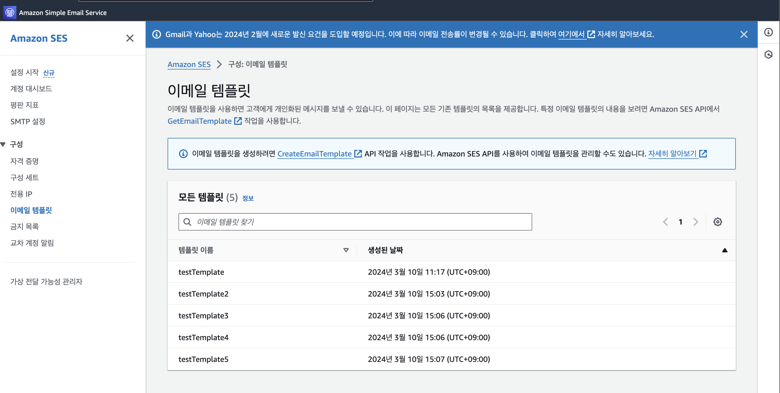Screen dimensions: 780x393
Task: Open the hexagon tools icon on right edge
Action: [768, 55]
